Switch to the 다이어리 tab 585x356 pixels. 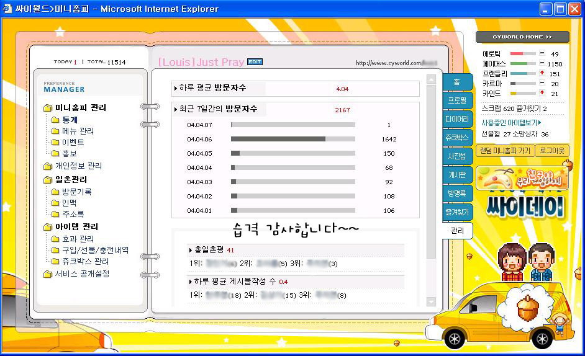pyautogui.click(x=458, y=119)
